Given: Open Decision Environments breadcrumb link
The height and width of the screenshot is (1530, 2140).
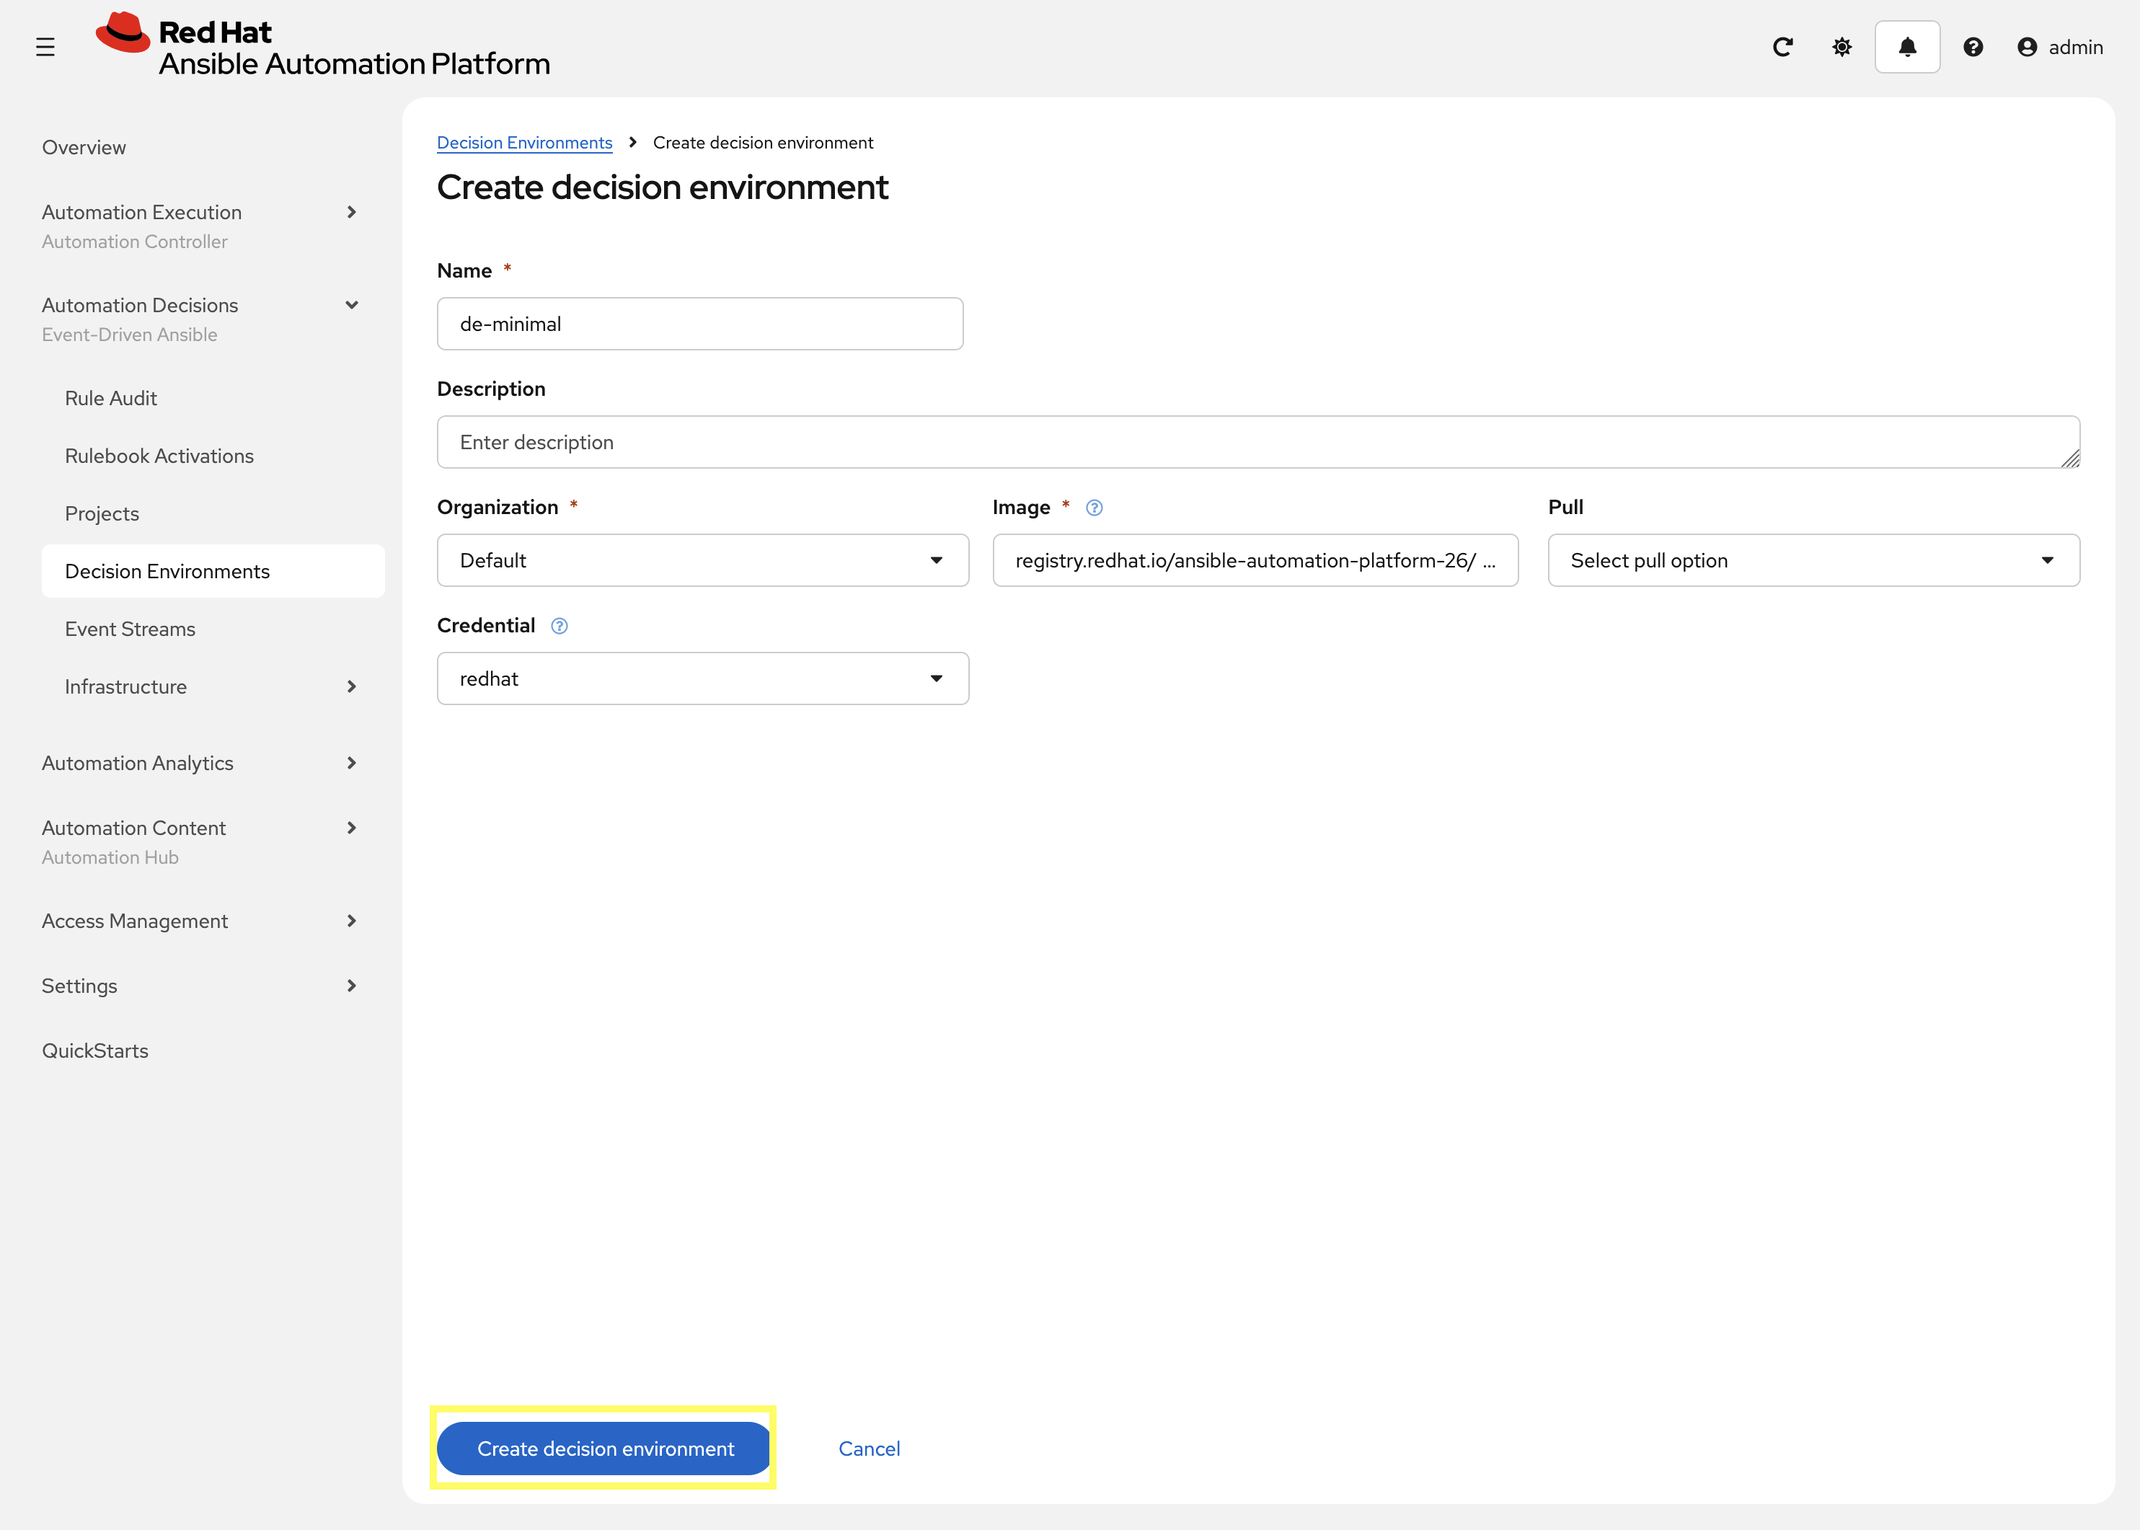Looking at the screenshot, I should (x=523, y=142).
